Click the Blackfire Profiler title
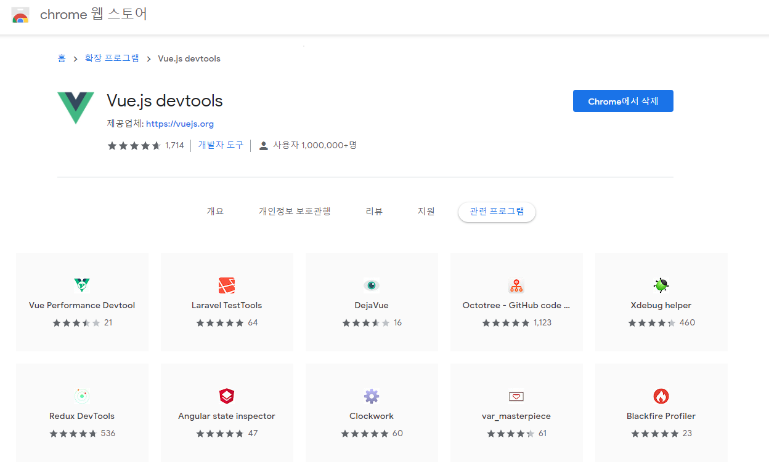This screenshot has height=470, width=769. pos(661,416)
